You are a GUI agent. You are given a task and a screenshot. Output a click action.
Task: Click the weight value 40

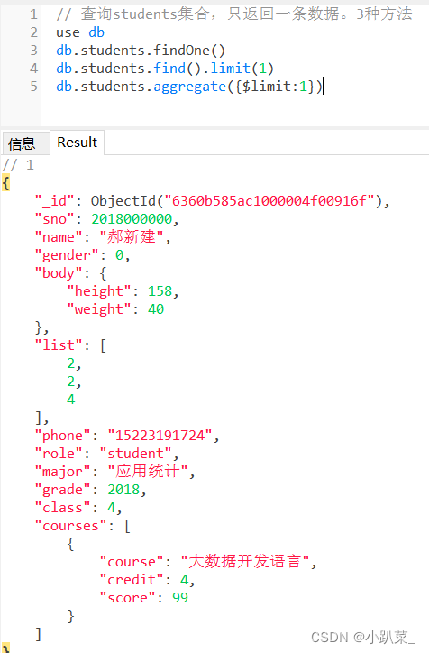156,309
